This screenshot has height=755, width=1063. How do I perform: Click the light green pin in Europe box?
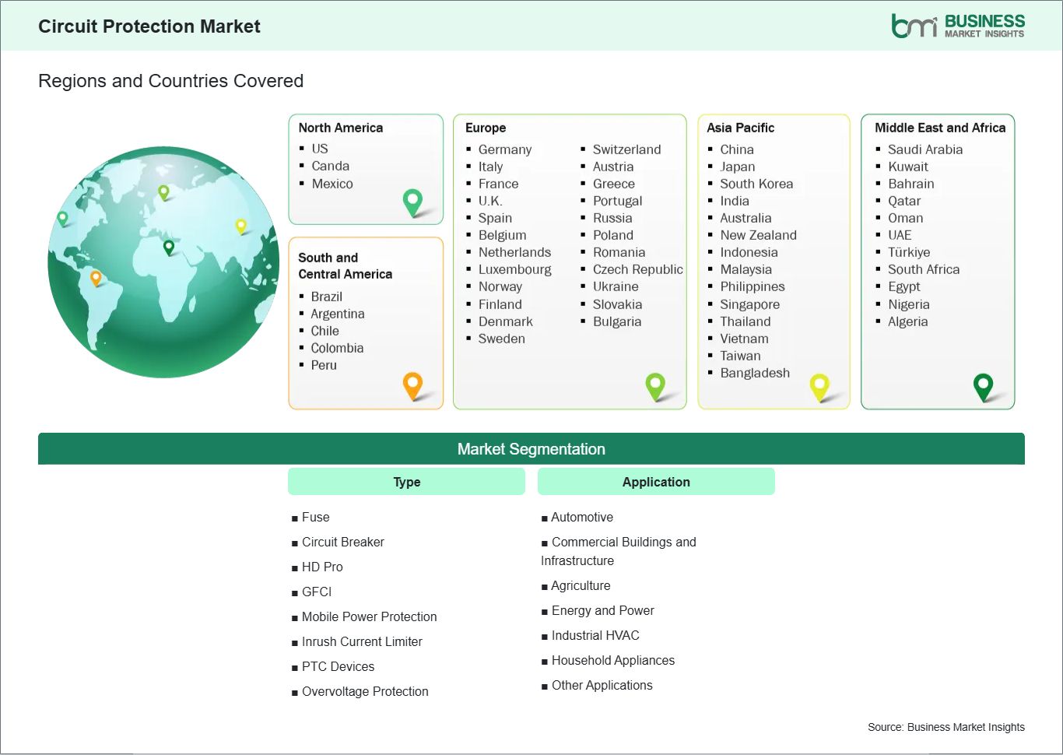click(x=655, y=385)
